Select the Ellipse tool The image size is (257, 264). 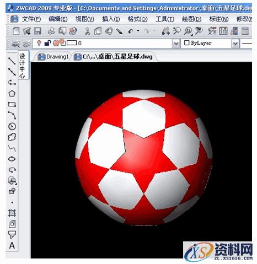12,159
